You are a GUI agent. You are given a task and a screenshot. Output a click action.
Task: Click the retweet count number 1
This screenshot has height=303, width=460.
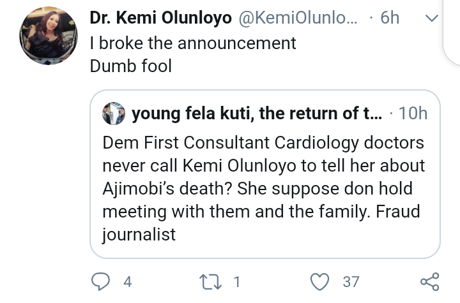pos(236,281)
